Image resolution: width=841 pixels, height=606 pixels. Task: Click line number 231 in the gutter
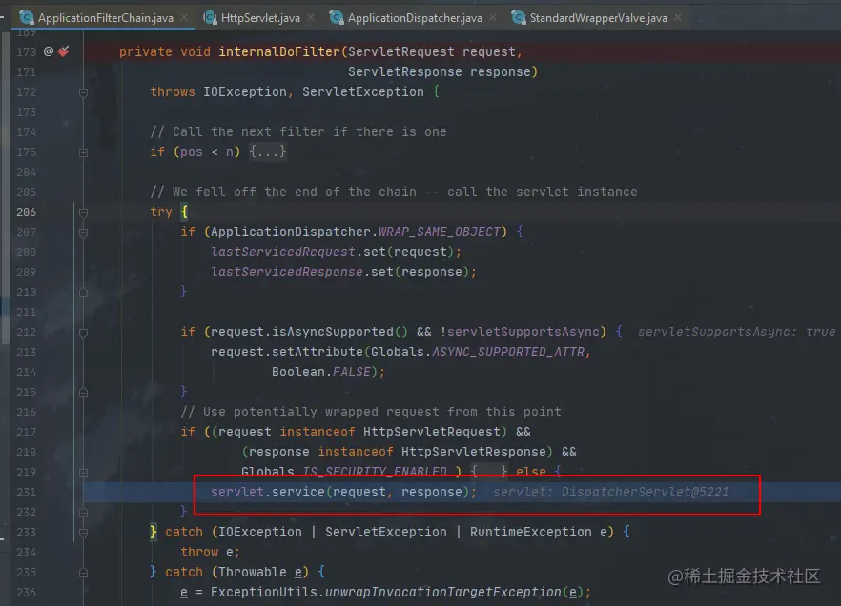coord(27,493)
